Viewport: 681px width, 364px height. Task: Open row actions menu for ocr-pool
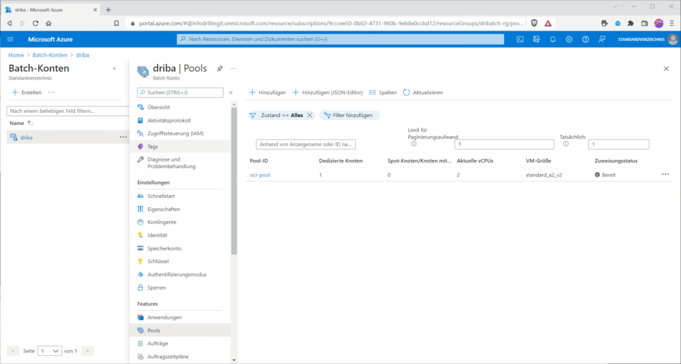pos(665,175)
